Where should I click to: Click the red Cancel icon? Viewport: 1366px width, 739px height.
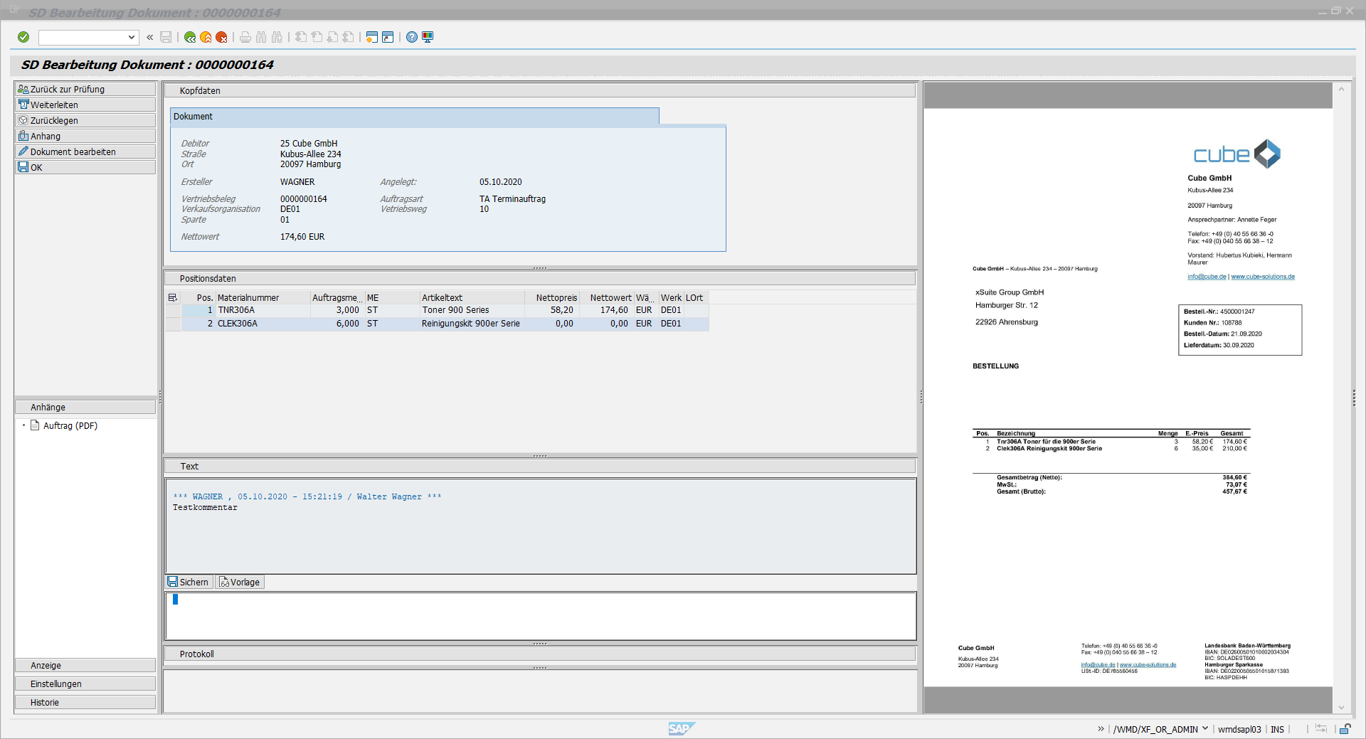coord(222,37)
